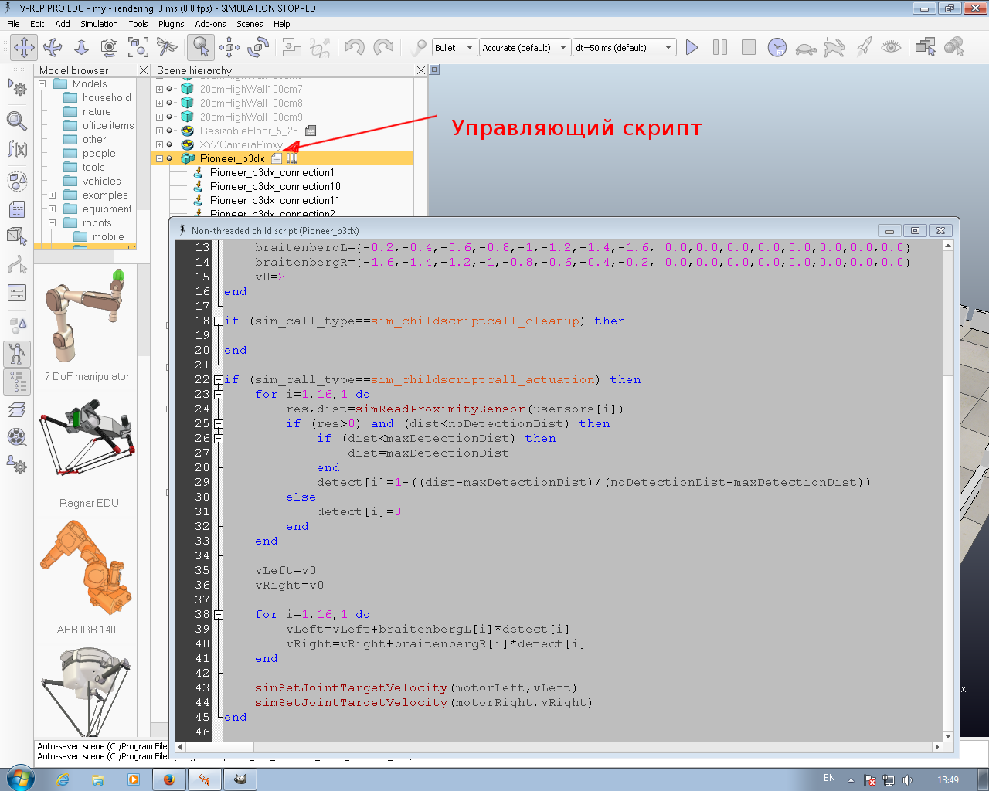Click the assemble/disassemble icon
Image resolution: width=989 pixels, height=791 pixels.
point(291,47)
